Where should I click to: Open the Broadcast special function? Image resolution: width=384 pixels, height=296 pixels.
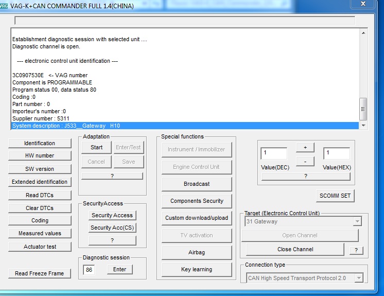click(197, 184)
